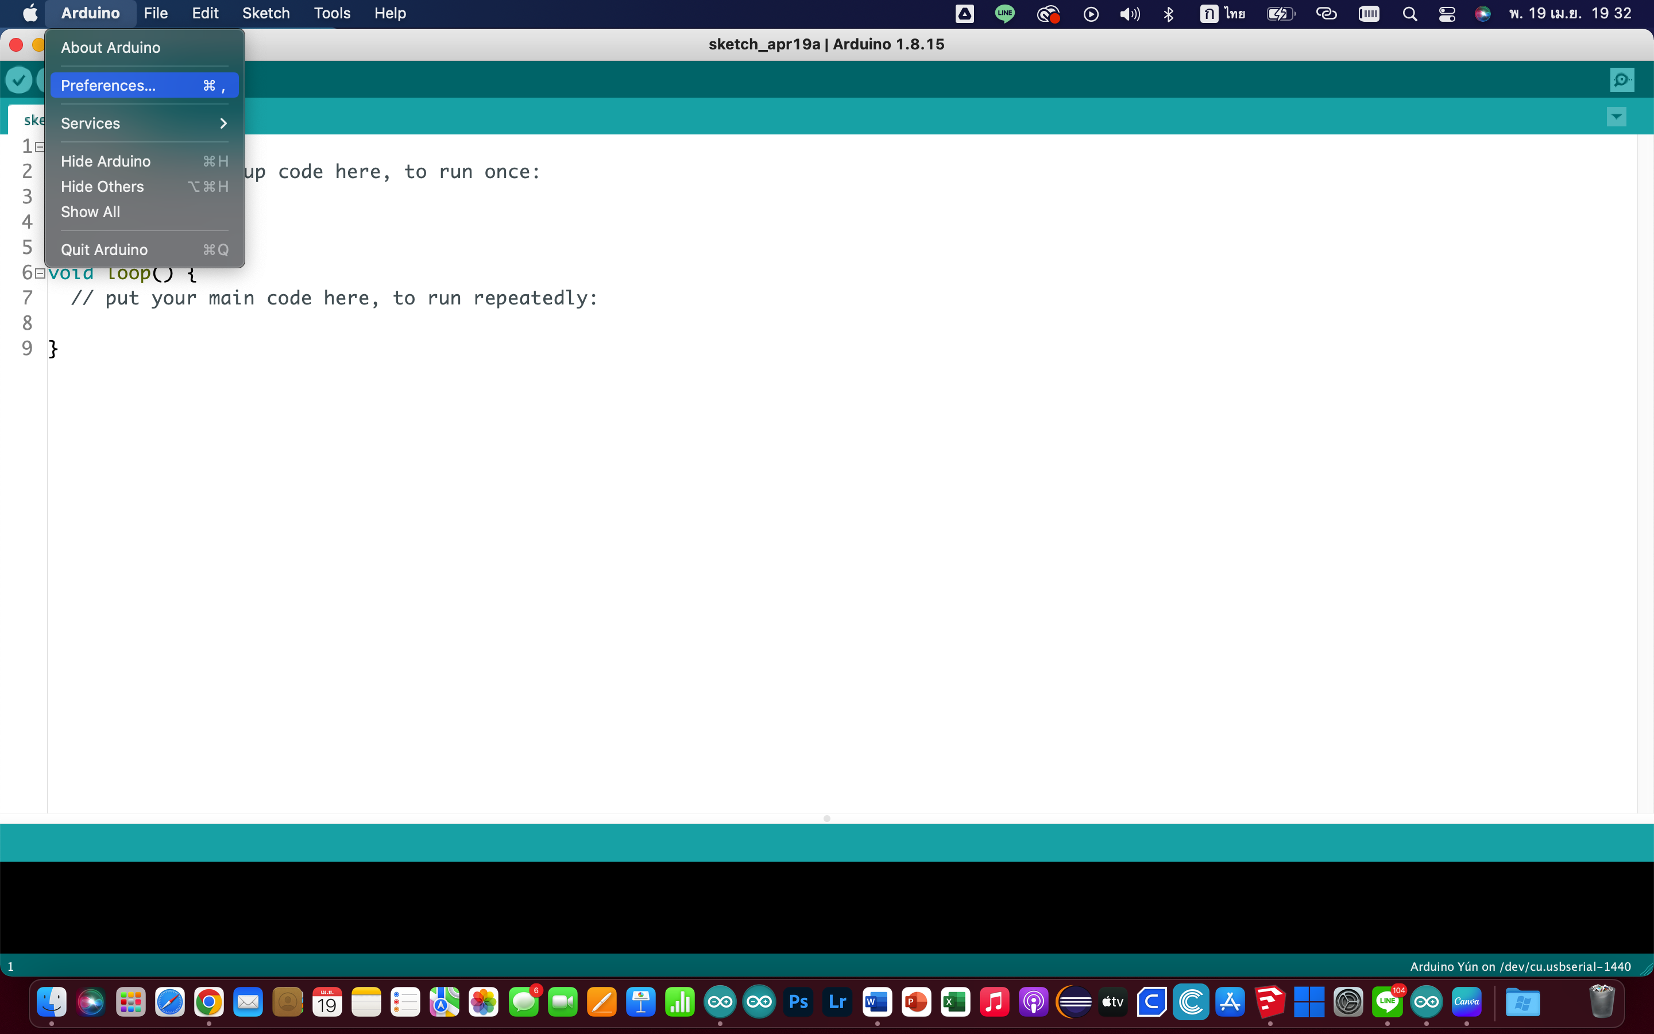This screenshot has height=1034, width=1654.
Task: Open Messages with badge 6 in the Dock
Action: (524, 1002)
